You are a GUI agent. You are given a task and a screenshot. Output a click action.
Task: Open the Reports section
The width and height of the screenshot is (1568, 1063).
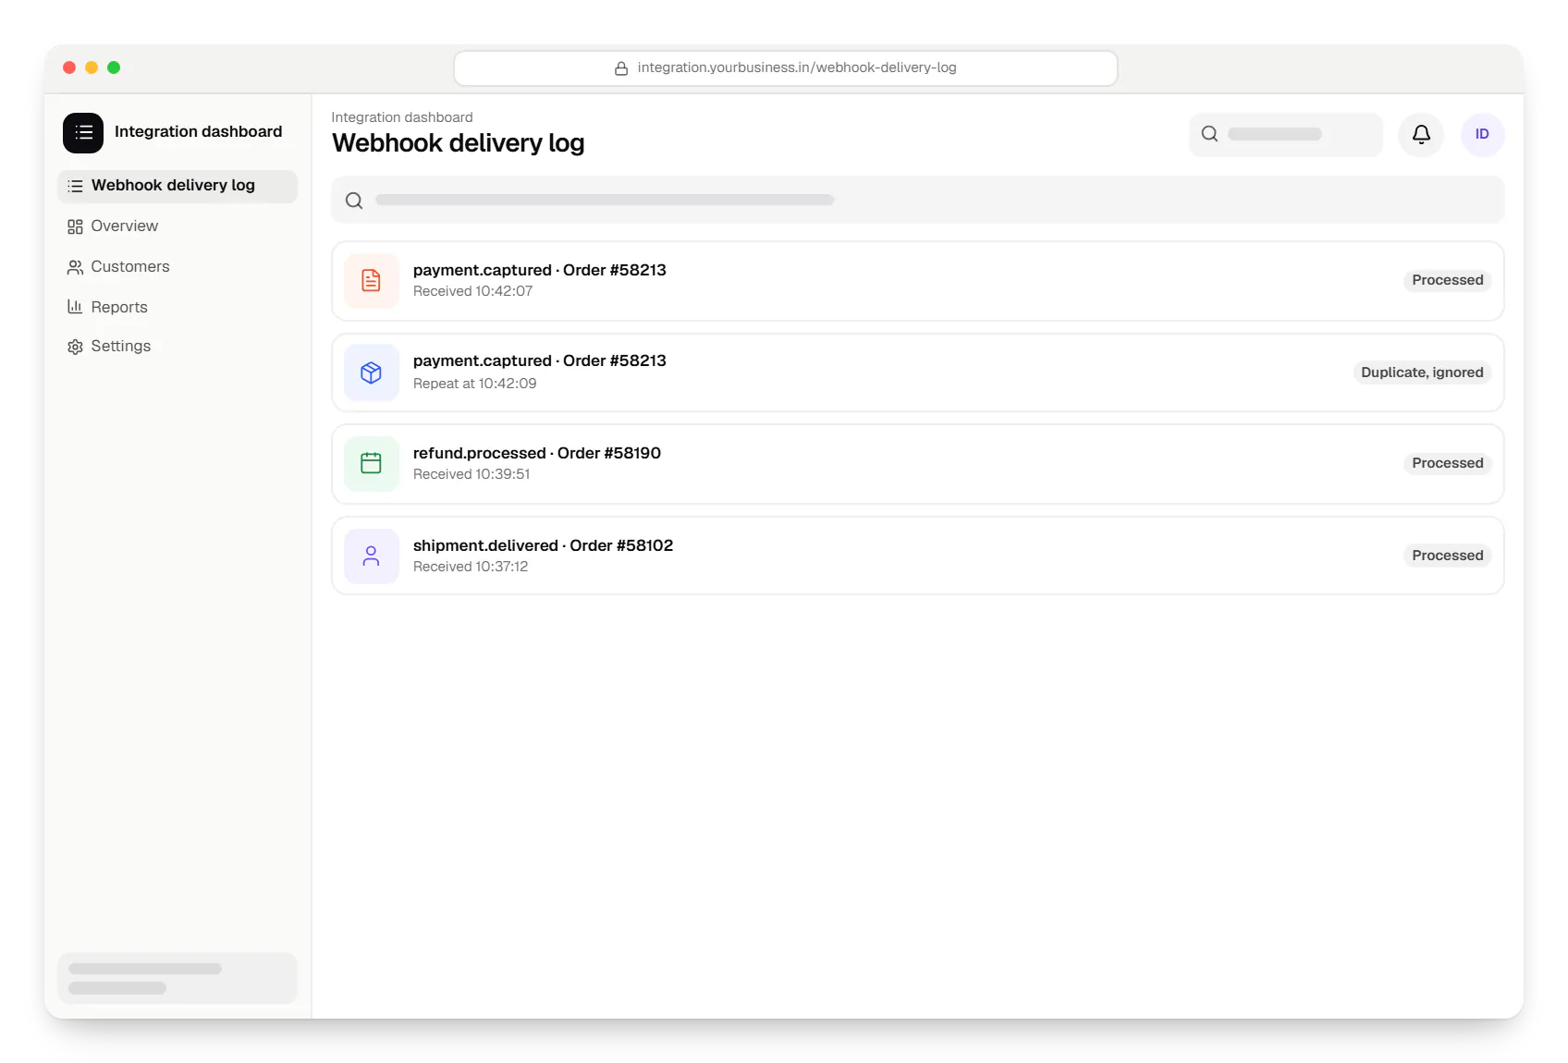pos(178,307)
